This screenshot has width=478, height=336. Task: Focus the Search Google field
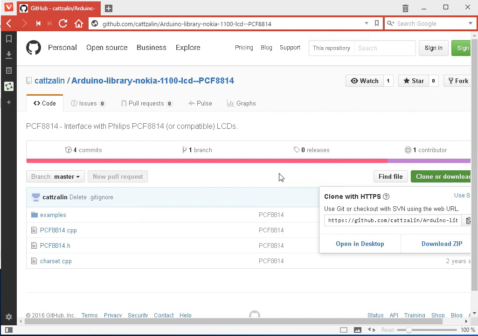pyautogui.click(x=431, y=23)
